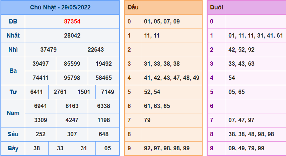Select Đầu row 5 values "52, 54"
The image size is (286, 156).
point(152,92)
